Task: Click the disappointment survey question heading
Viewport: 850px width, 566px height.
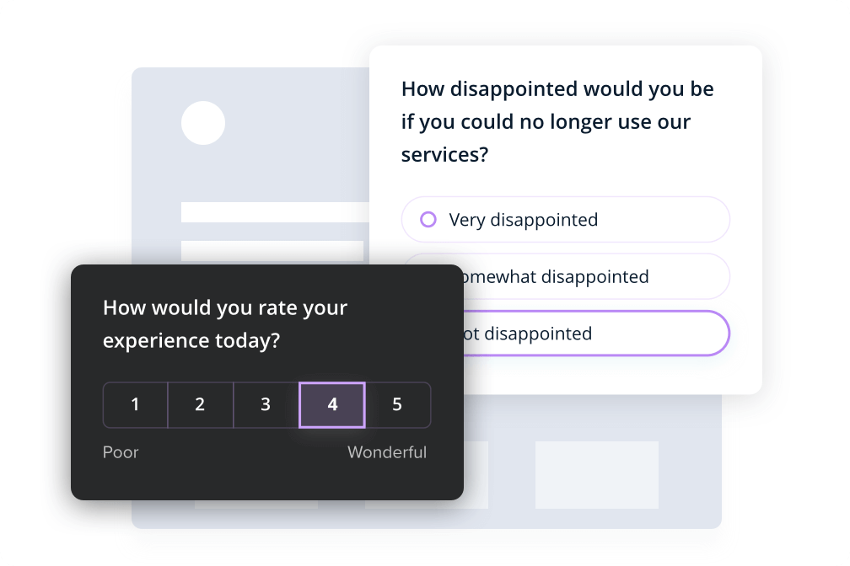Action: tap(557, 122)
